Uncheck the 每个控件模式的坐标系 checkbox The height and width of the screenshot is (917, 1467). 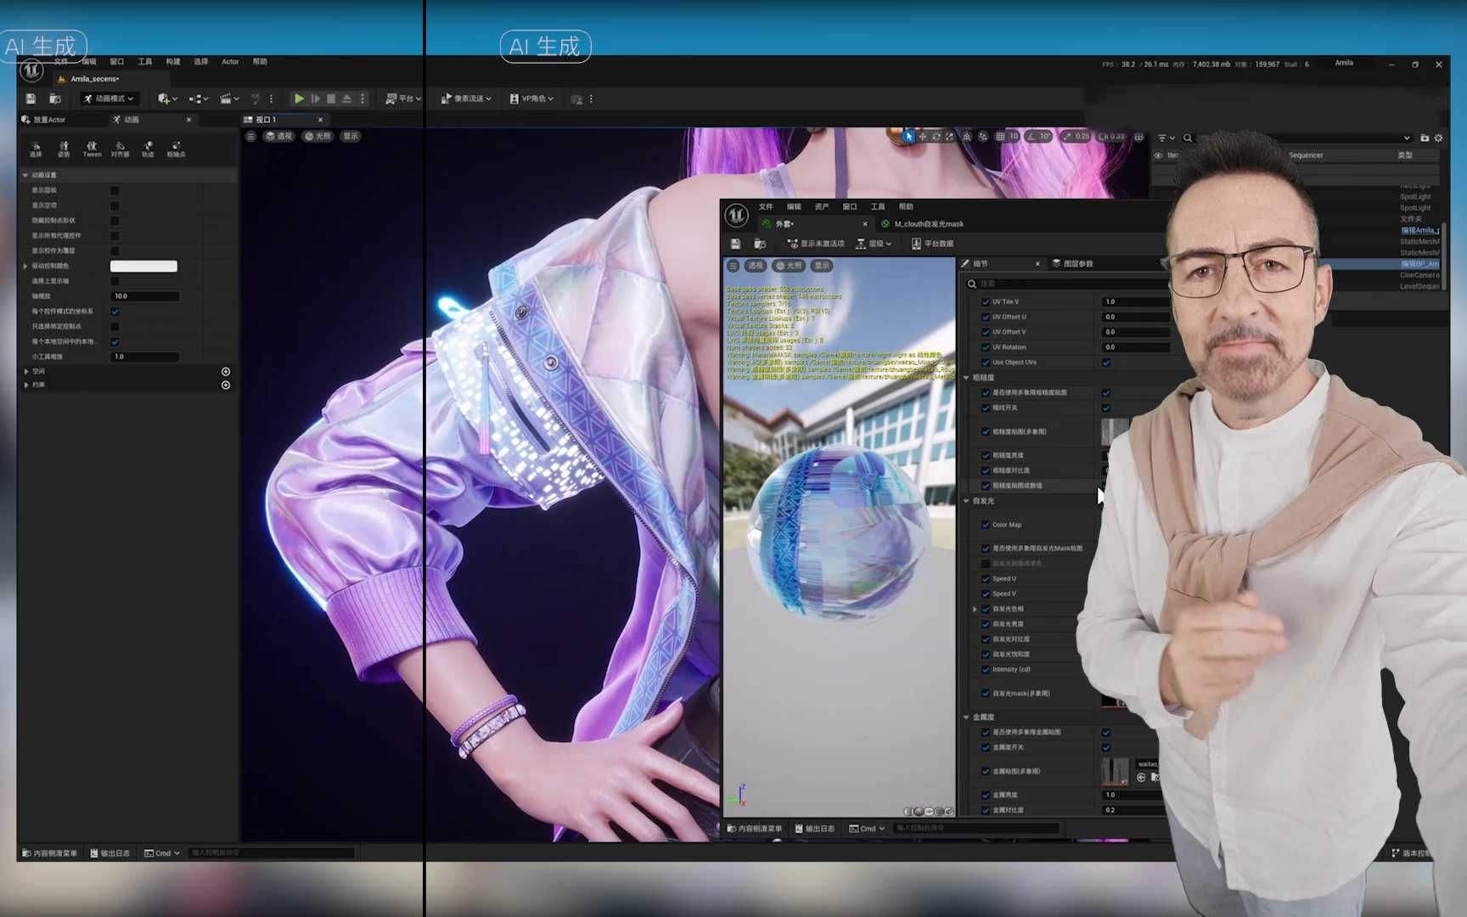coord(115,312)
